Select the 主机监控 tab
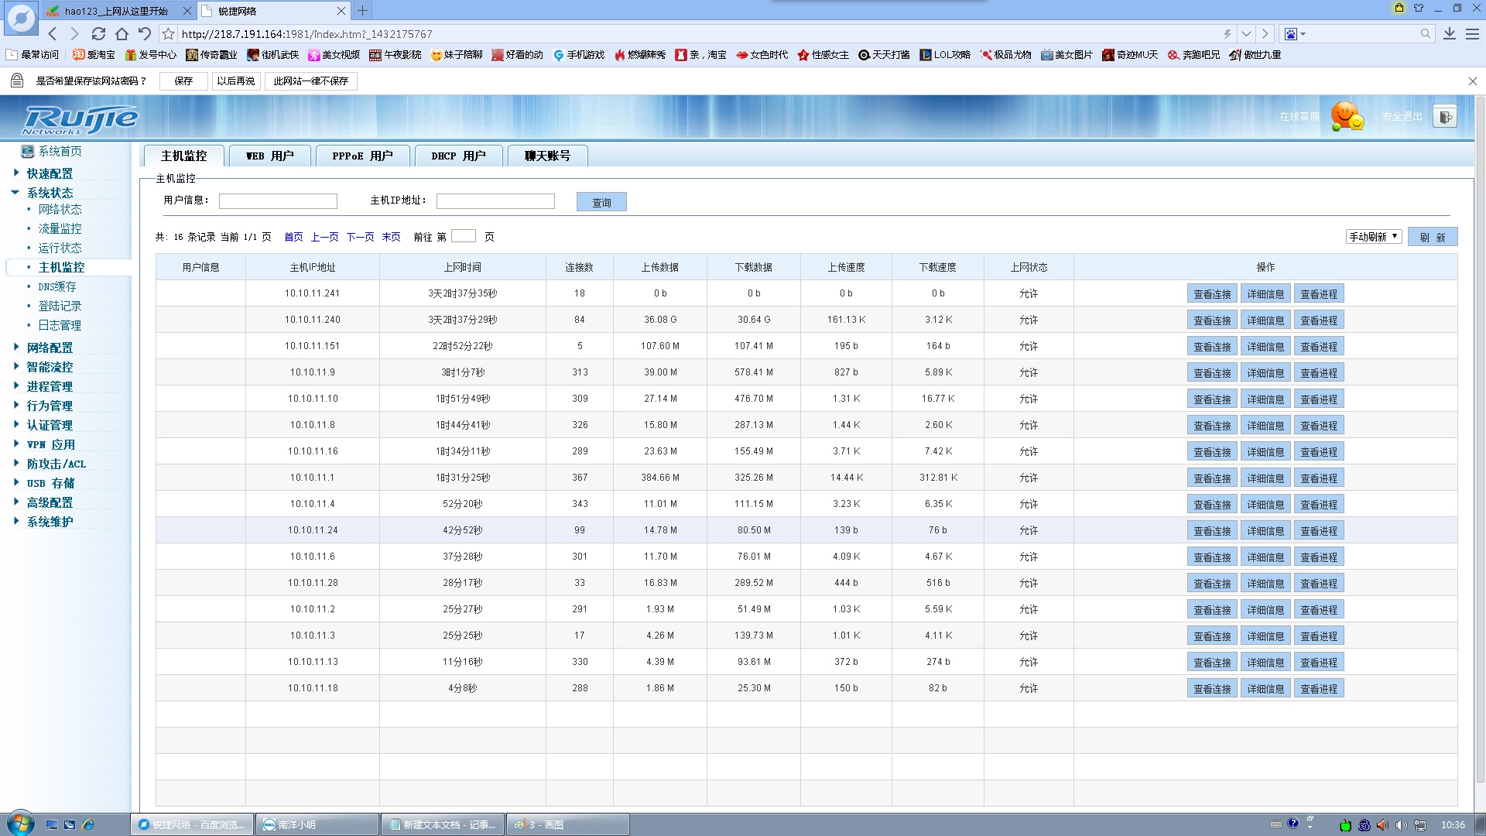This screenshot has height=836, width=1486. coord(183,156)
